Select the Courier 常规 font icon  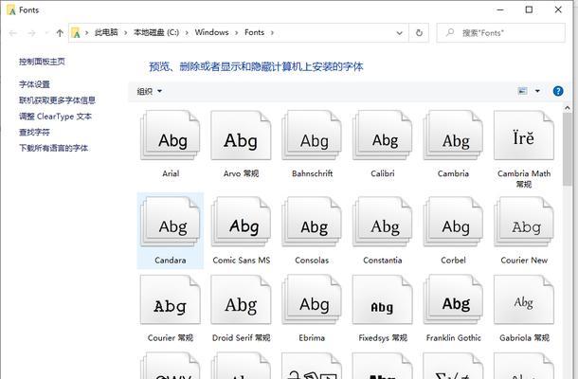point(170,299)
